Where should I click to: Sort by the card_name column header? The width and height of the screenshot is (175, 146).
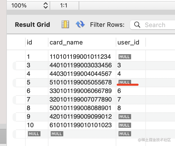tap(66, 42)
